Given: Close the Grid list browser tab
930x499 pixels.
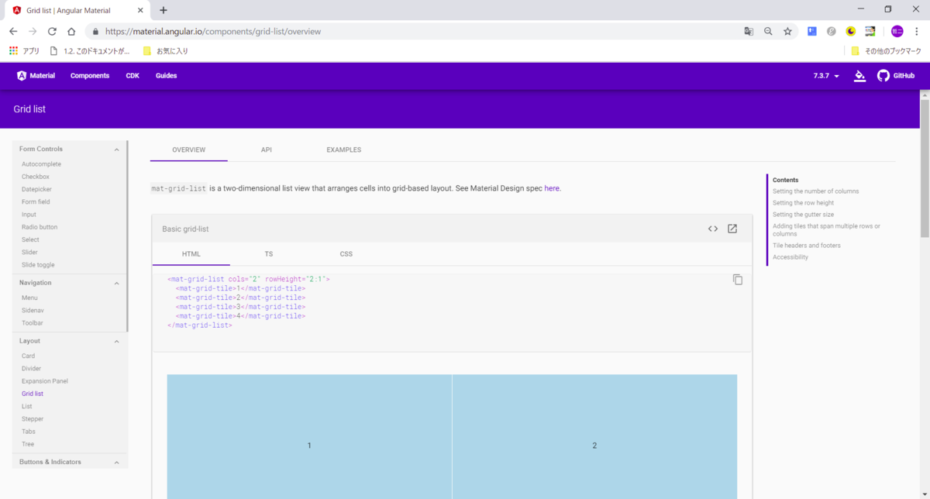Looking at the screenshot, I should click(x=140, y=10).
